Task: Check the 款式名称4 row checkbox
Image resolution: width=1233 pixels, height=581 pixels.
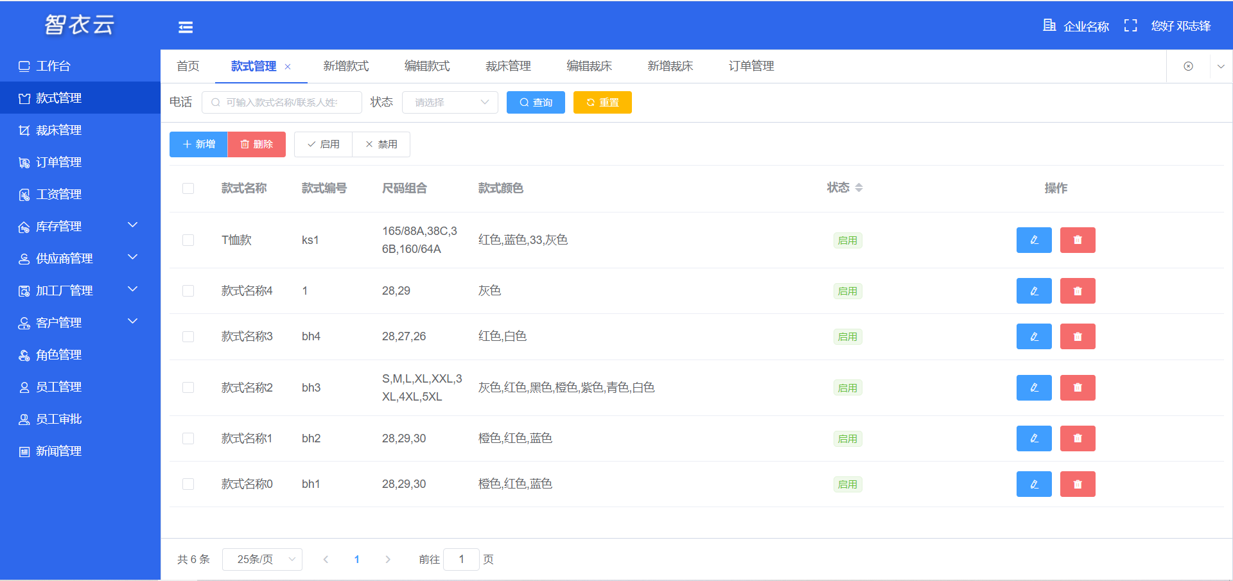Action: [188, 291]
